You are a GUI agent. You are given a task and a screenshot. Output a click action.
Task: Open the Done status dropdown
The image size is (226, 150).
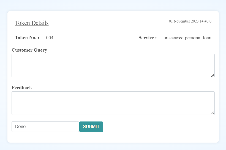point(45,127)
